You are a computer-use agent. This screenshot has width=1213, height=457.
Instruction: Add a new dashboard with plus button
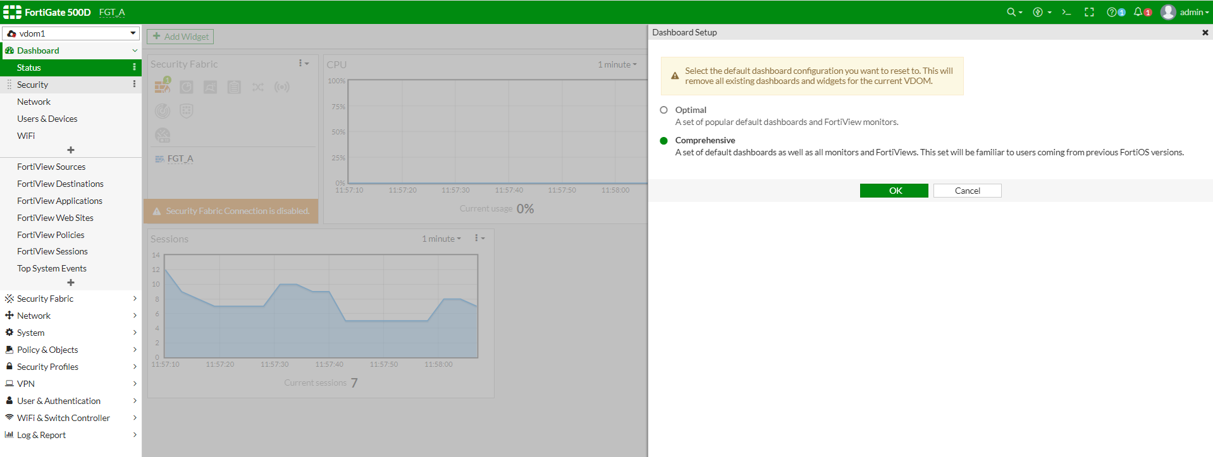coord(71,150)
